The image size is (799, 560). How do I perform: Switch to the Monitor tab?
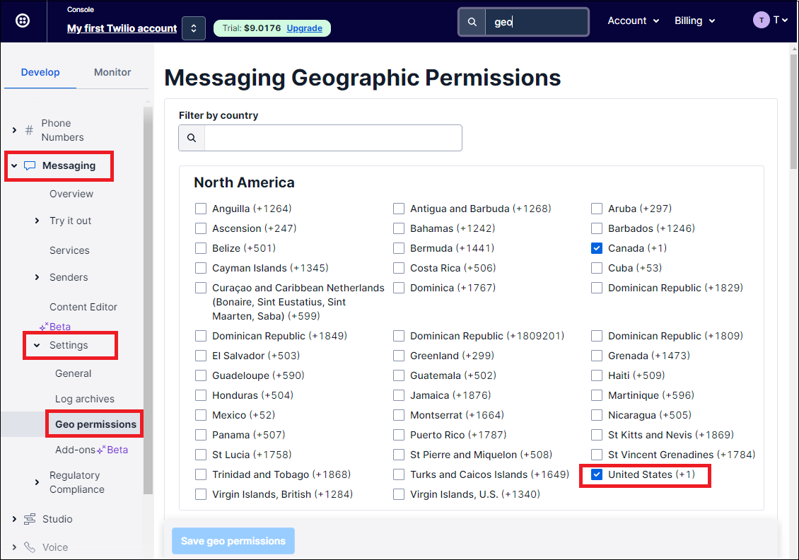tap(112, 72)
